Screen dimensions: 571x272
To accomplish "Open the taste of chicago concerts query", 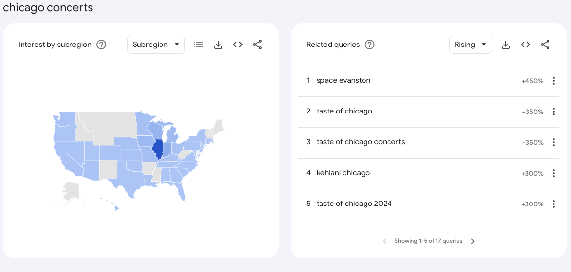I will [x=361, y=142].
